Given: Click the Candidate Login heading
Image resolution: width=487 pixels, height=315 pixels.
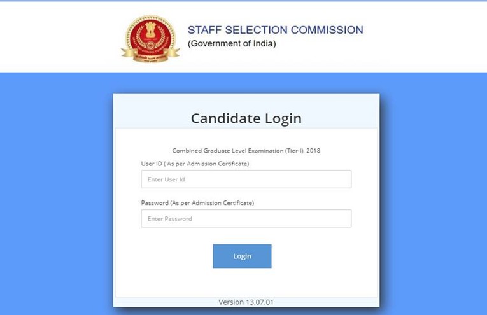Looking at the screenshot, I should point(246,118).
